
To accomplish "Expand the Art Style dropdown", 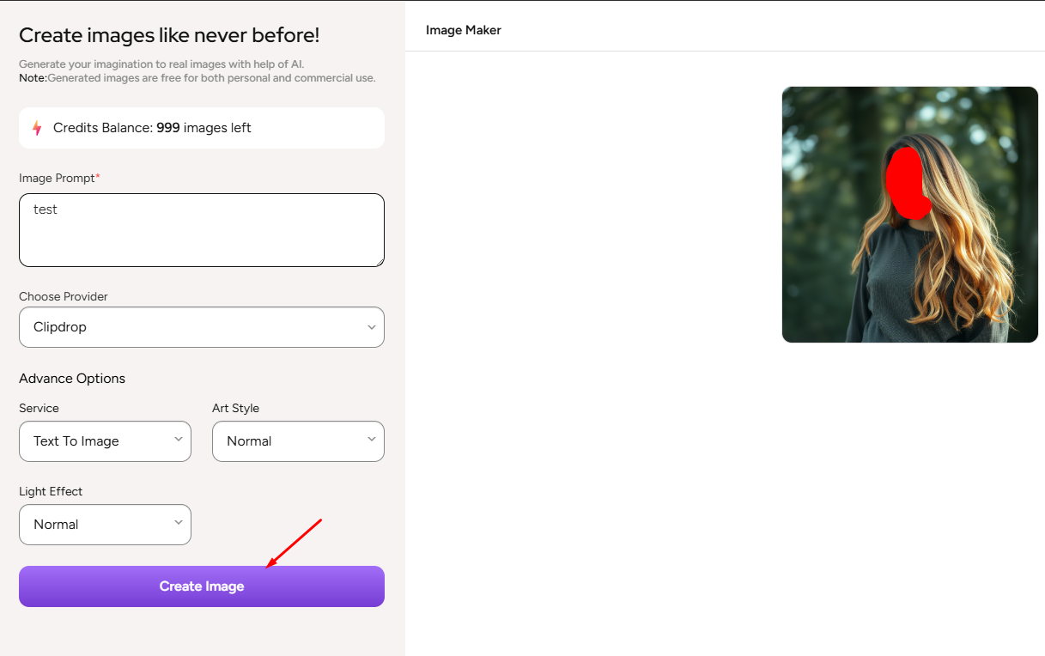I will point(298,441).
